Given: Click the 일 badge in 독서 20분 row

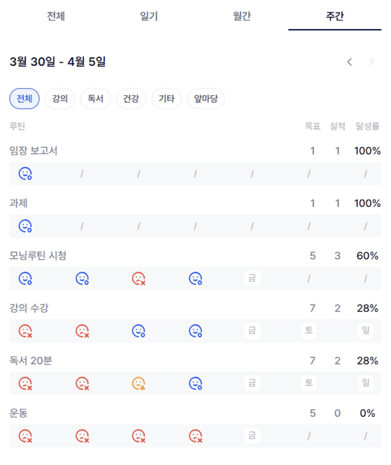Looking at the screenshot, I should (365, 383).
